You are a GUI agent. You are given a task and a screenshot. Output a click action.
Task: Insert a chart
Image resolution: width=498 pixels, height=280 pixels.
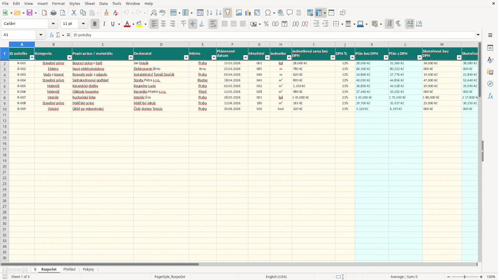coord(248,13)
